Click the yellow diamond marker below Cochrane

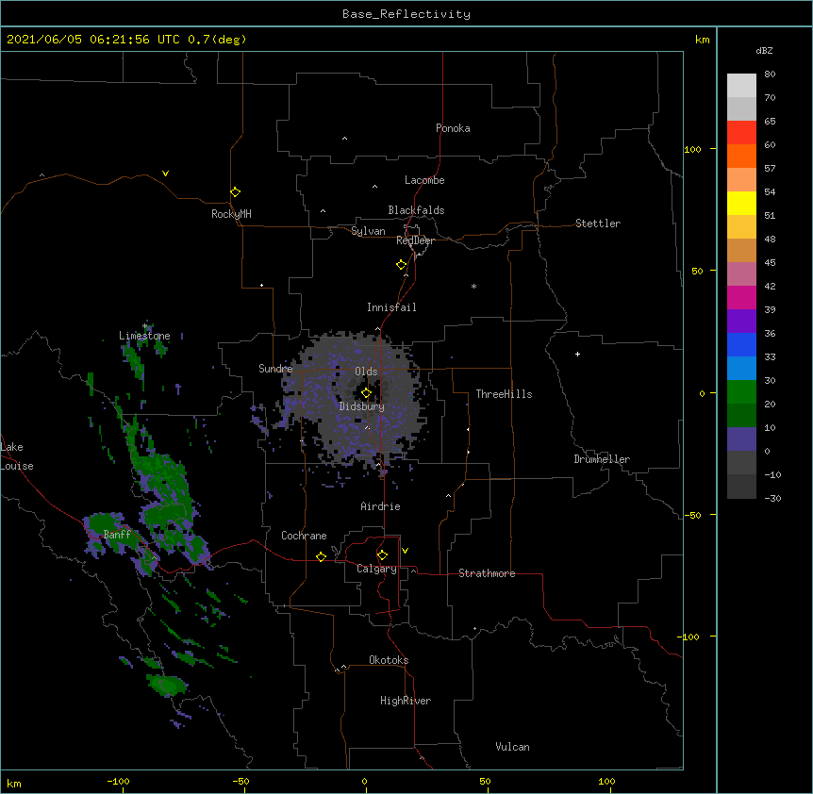point(321,556)
